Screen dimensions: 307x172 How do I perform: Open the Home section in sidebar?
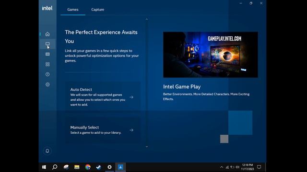pos(47,34)
